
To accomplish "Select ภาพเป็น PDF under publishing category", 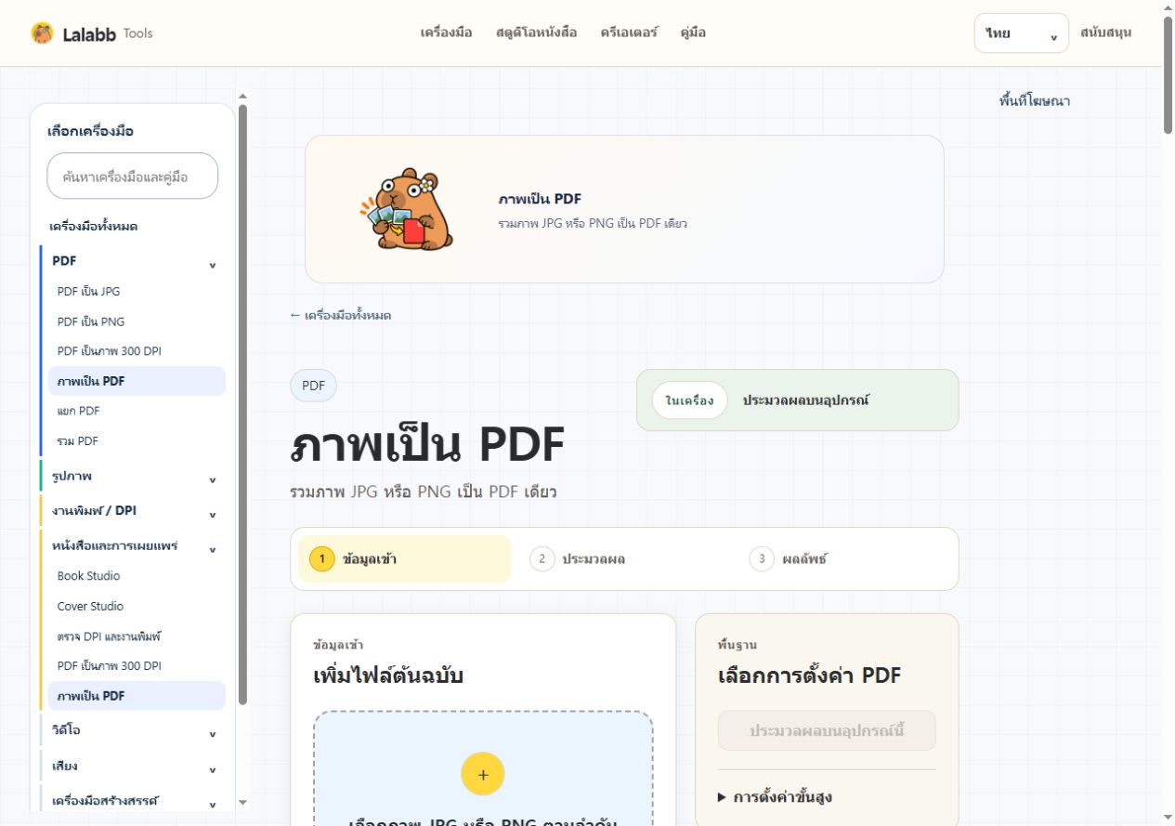I will (137, 696).
